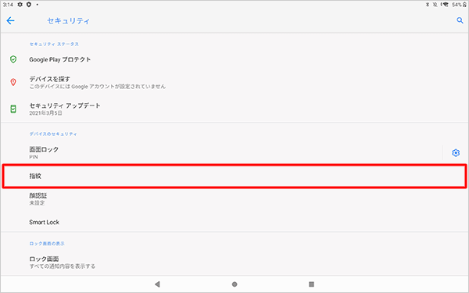Tap the Android home circle button
469x293 pixels.
coord(234,284)
